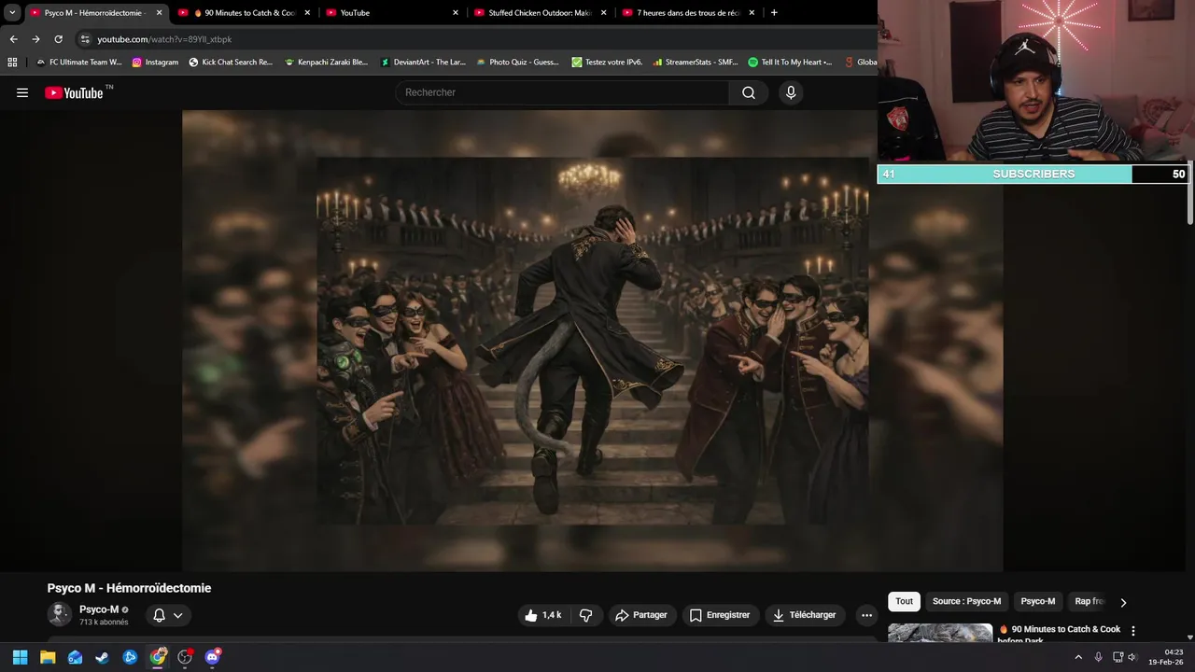This screenshot has height=672, width=1195.
Task: Show more filter chips with right arrow
Action: pyautogui.click(x=1123, y=602)
